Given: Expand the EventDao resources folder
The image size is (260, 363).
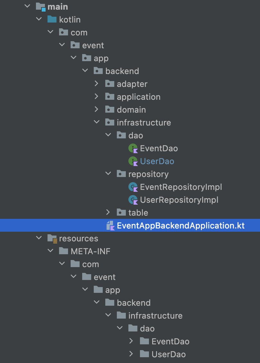Looking at the screenshot, I should click(131, 341).
